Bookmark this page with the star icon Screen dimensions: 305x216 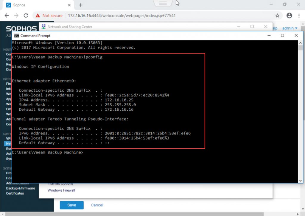point(277,15)
